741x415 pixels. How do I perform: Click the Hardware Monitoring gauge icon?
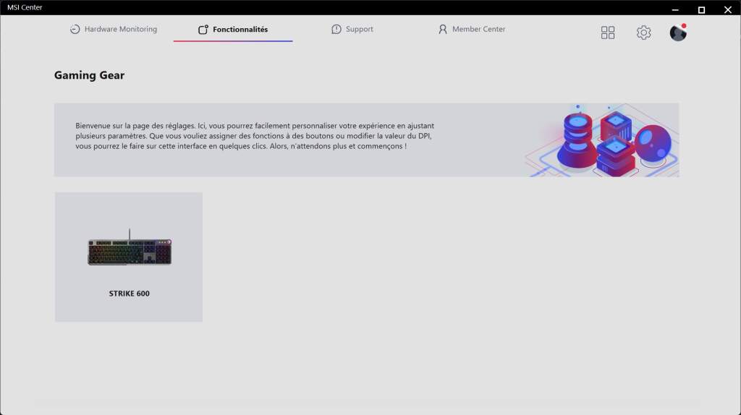tap(75, 30)
